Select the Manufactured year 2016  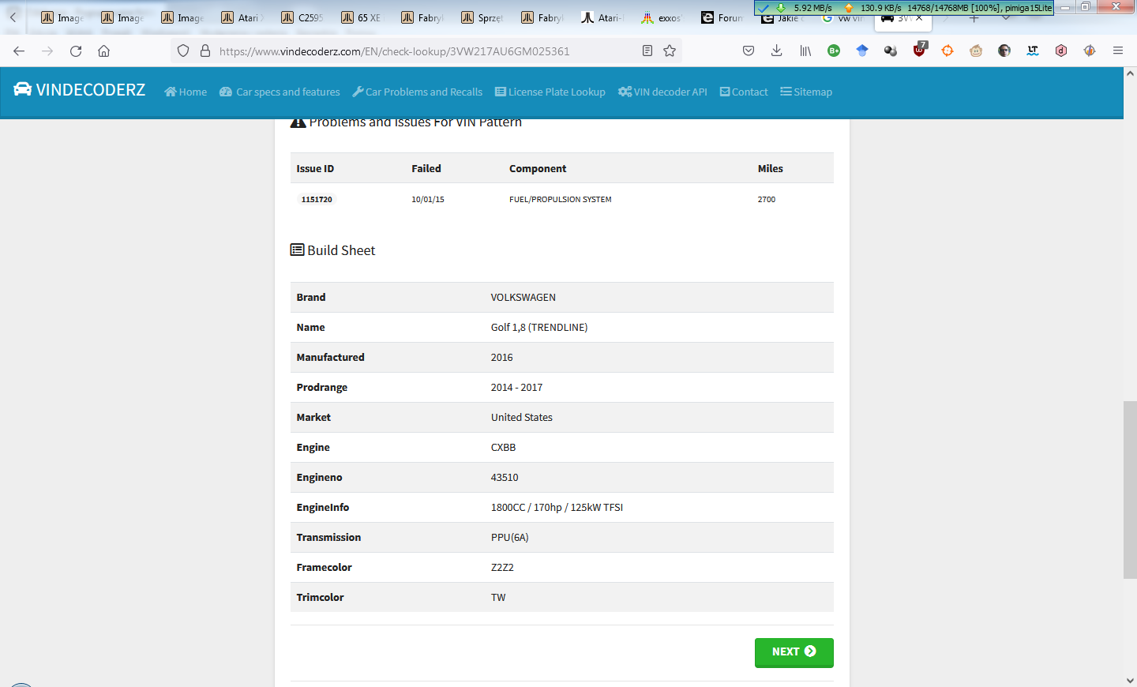click(502, 358)
